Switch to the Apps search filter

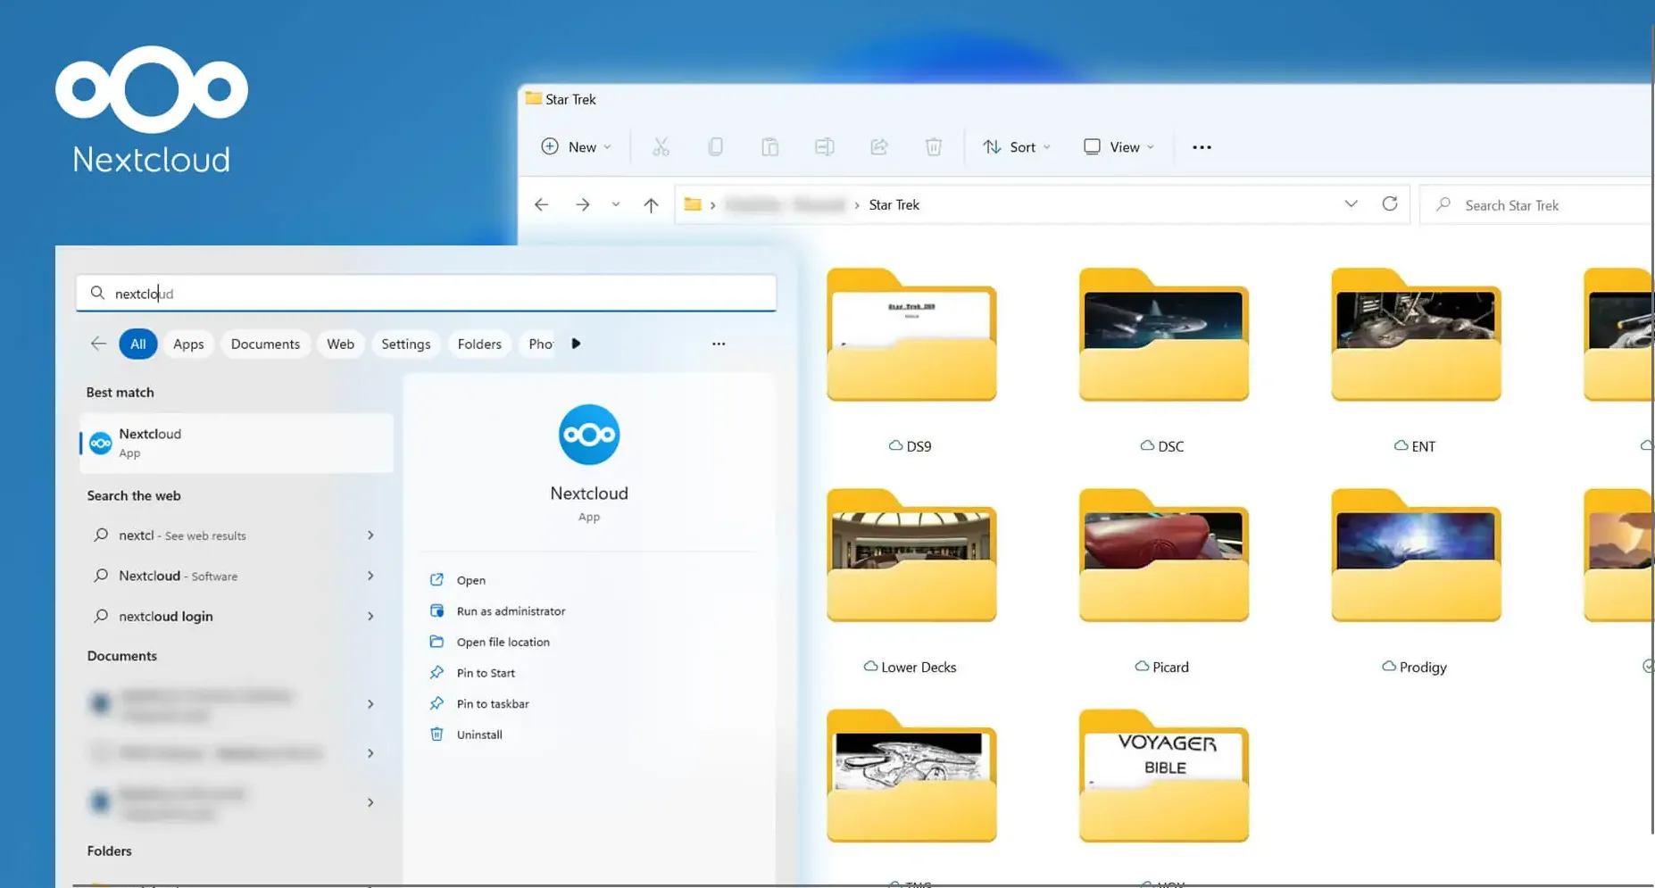pos(188,344)
